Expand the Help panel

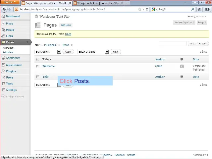tap(202, 23)
